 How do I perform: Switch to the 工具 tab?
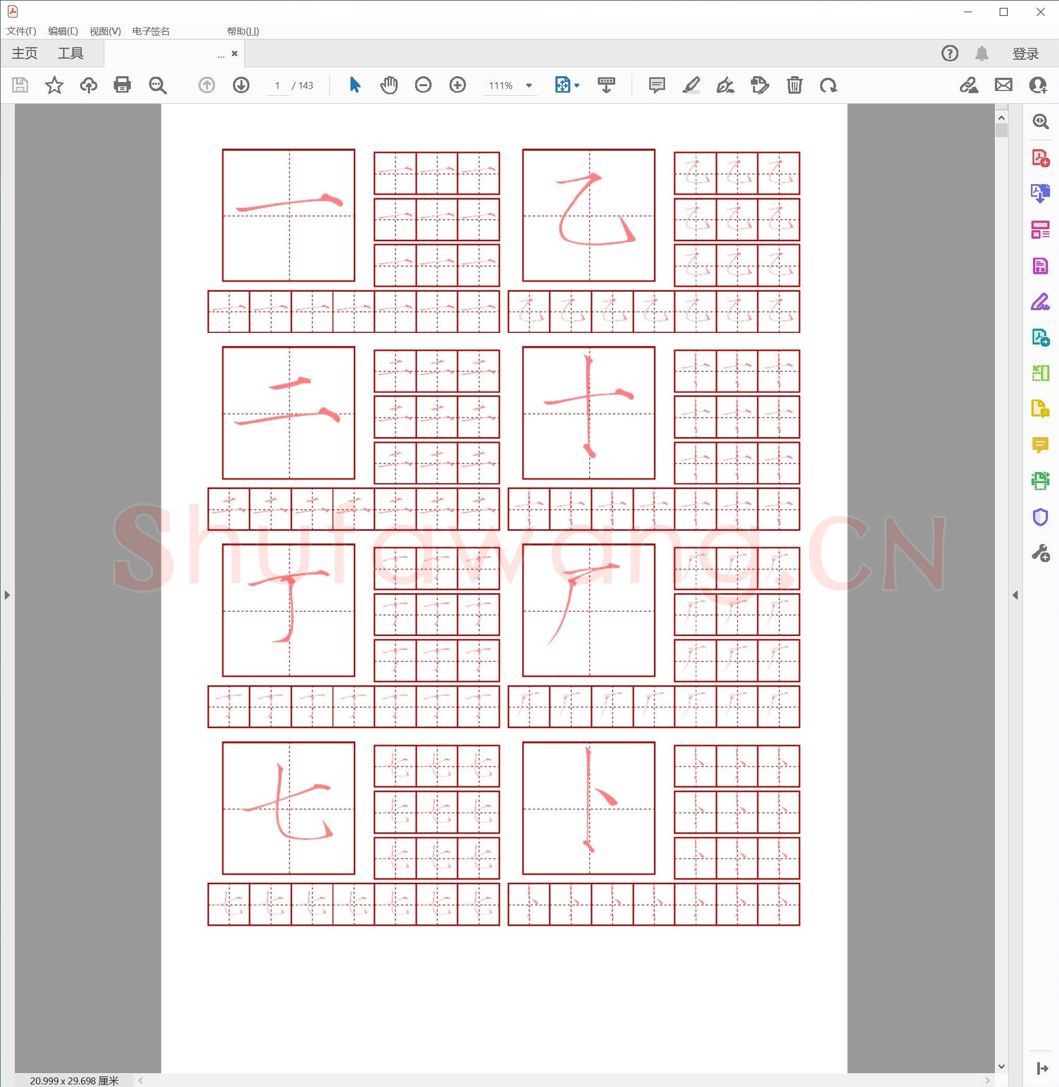tap(70, 53)
